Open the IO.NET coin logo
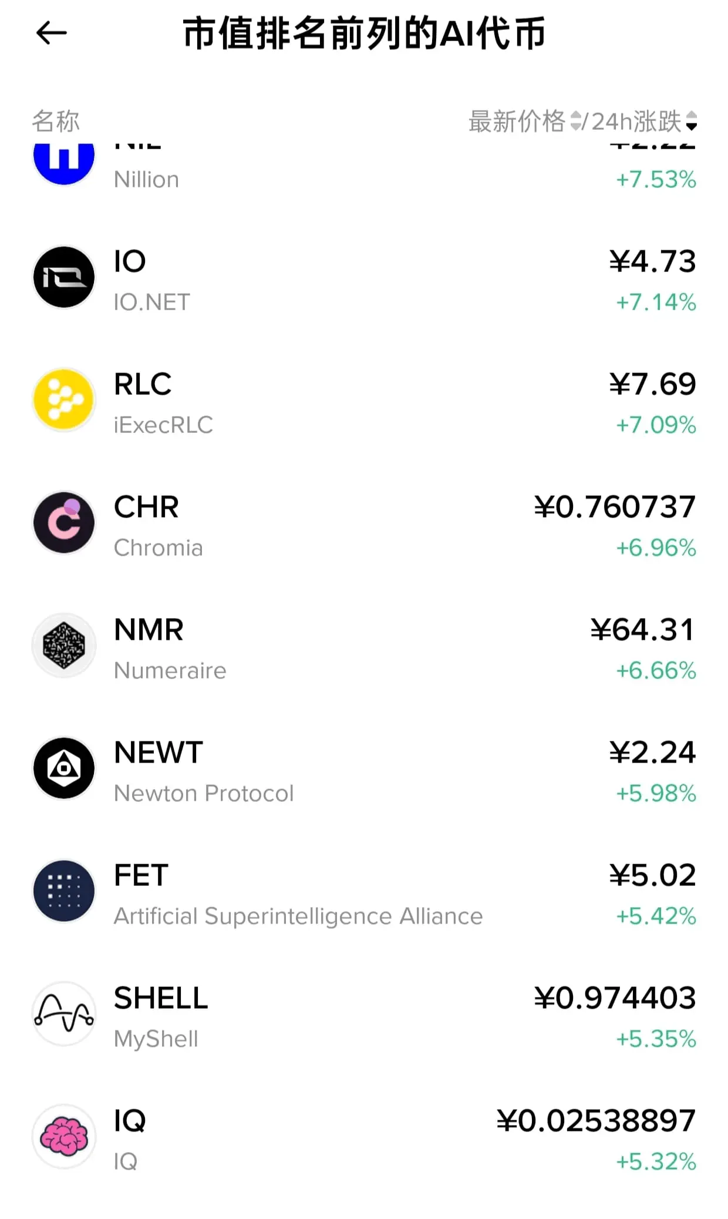Screen dimensions: 728x1219 click(64, 277)
